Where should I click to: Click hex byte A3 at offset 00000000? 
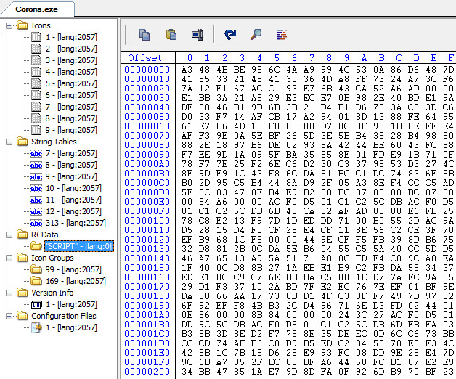tap(187, 70)
